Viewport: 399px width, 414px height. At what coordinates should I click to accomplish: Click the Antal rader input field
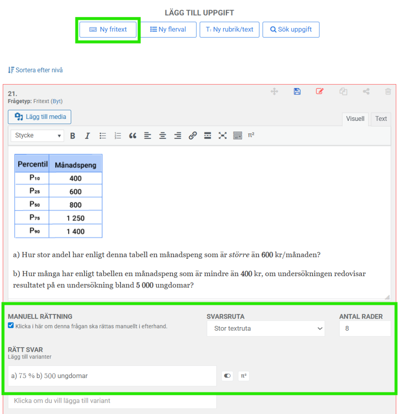pyautogui.click(x=365, y=329)
